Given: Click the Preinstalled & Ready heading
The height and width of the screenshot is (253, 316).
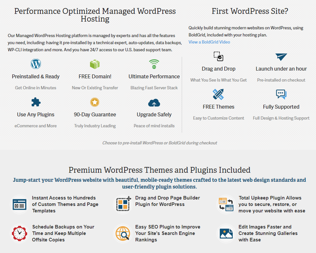Looking at the screenshot, I should tap(36, 76).
